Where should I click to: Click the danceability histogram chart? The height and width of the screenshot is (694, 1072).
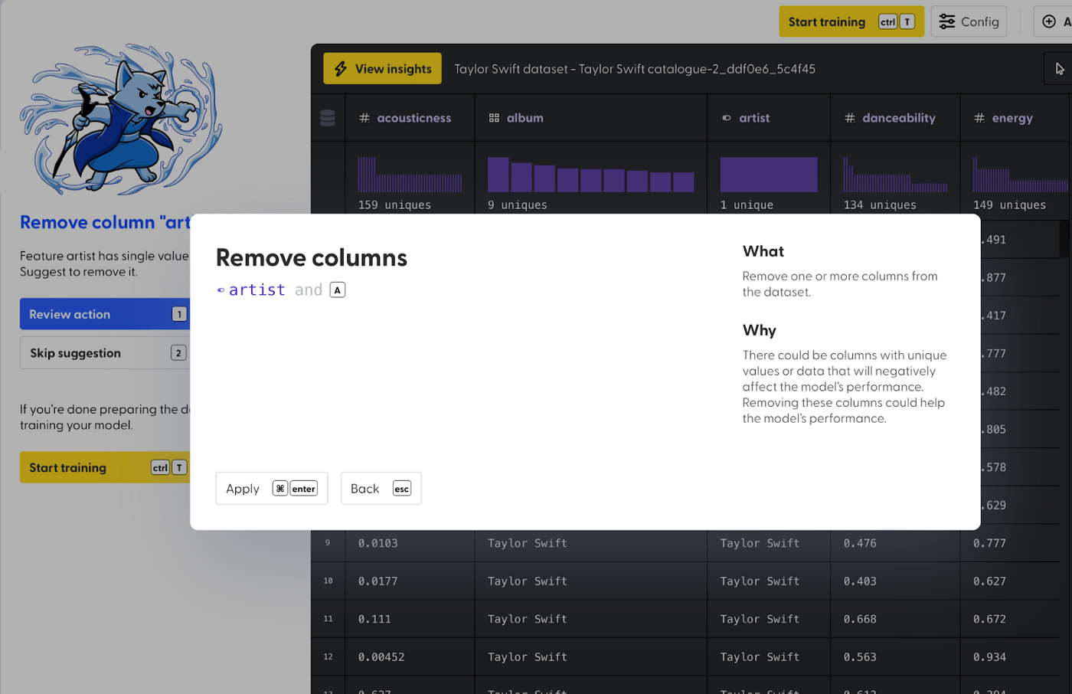point(895,175)
